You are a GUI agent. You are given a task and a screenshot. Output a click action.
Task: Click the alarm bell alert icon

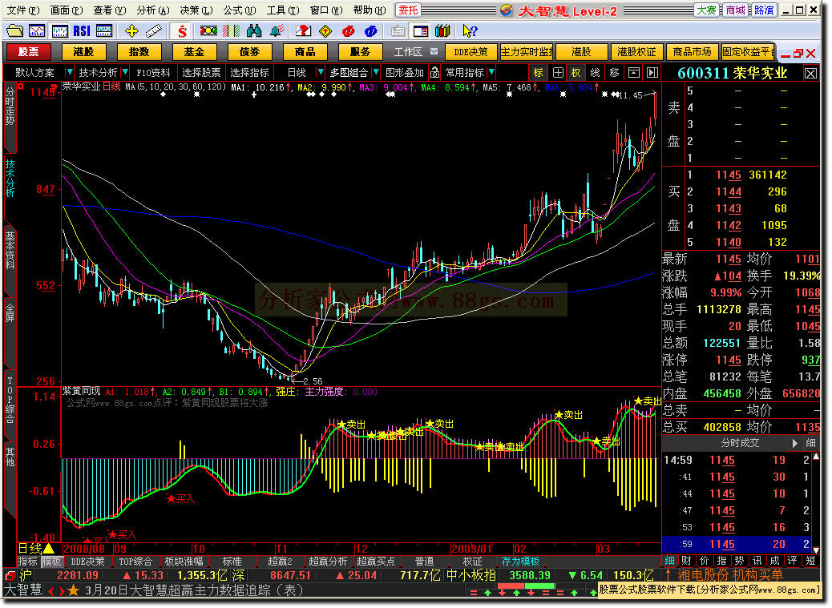[277, 30]
